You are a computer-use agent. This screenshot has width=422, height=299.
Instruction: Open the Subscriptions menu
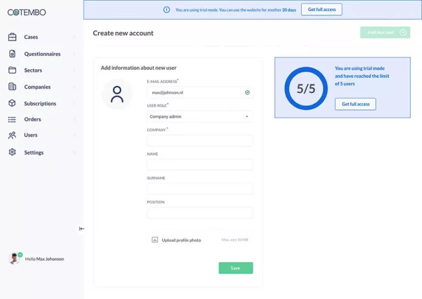coord(41,104)
